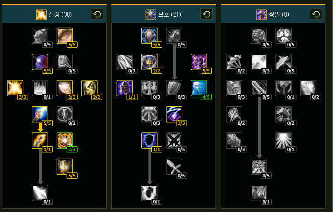Click the sunburst 0/1 Sanctity Aura talent in 징벌
The width and height of the screenshot is (334, 212).
[x=283, y=141]
